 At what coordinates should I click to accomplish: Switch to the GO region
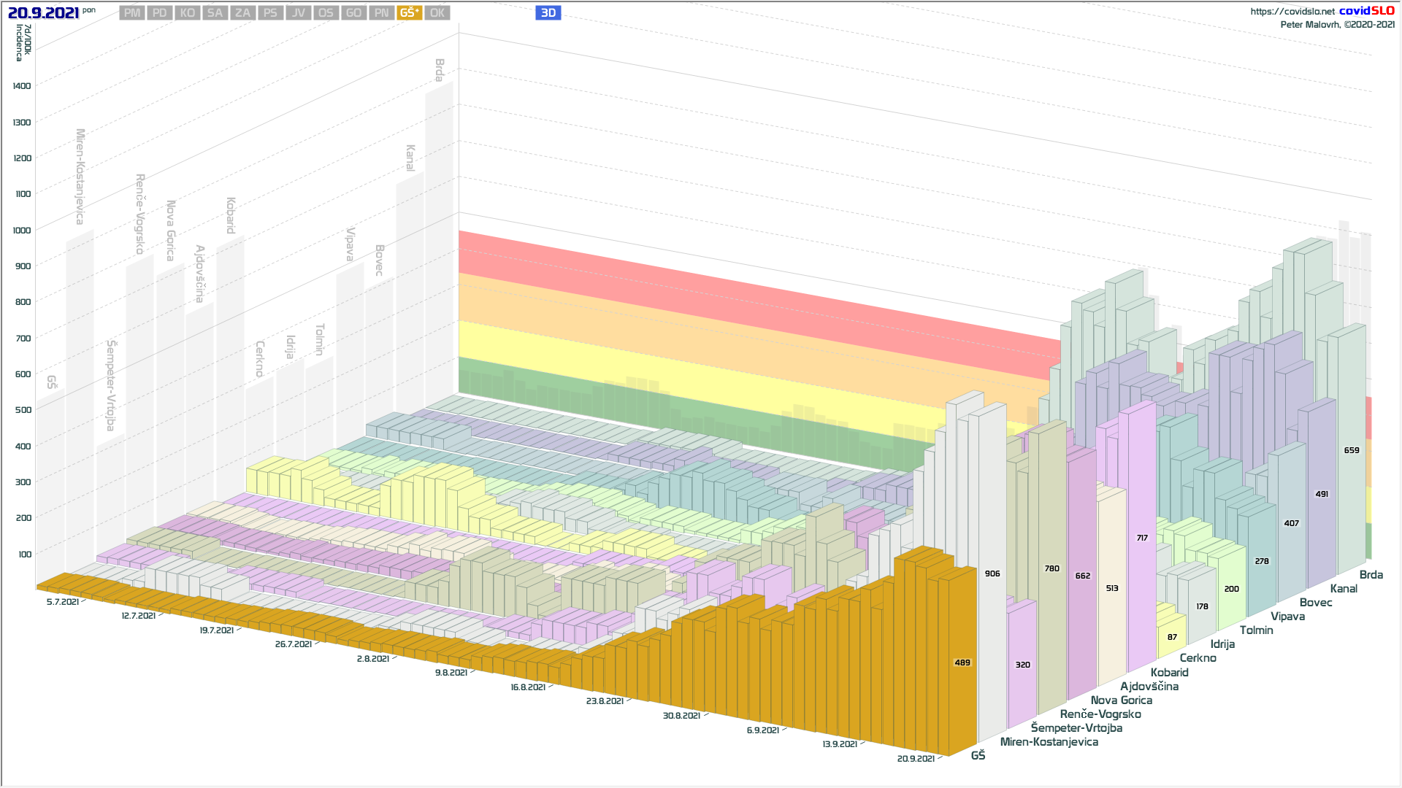353,12
